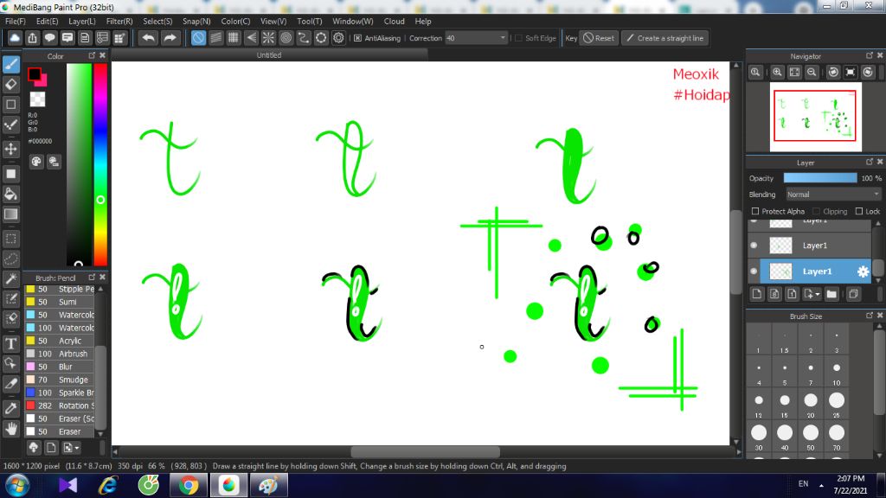Open the Layer(L) menu
This screenshot has width=886, height=498.
82,21
